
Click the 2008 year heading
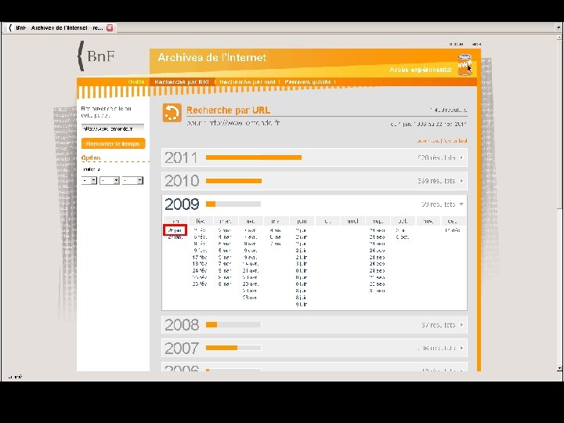coord(182,325)
